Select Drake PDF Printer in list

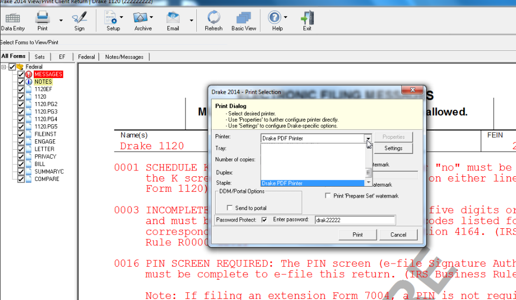(312, 183)
